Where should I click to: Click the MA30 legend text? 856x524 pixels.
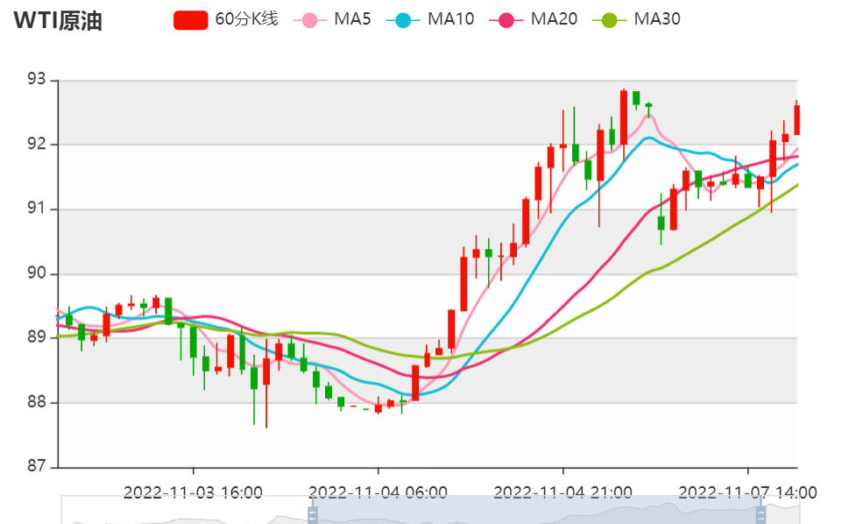pyautogui.click(x=657, y=19)
